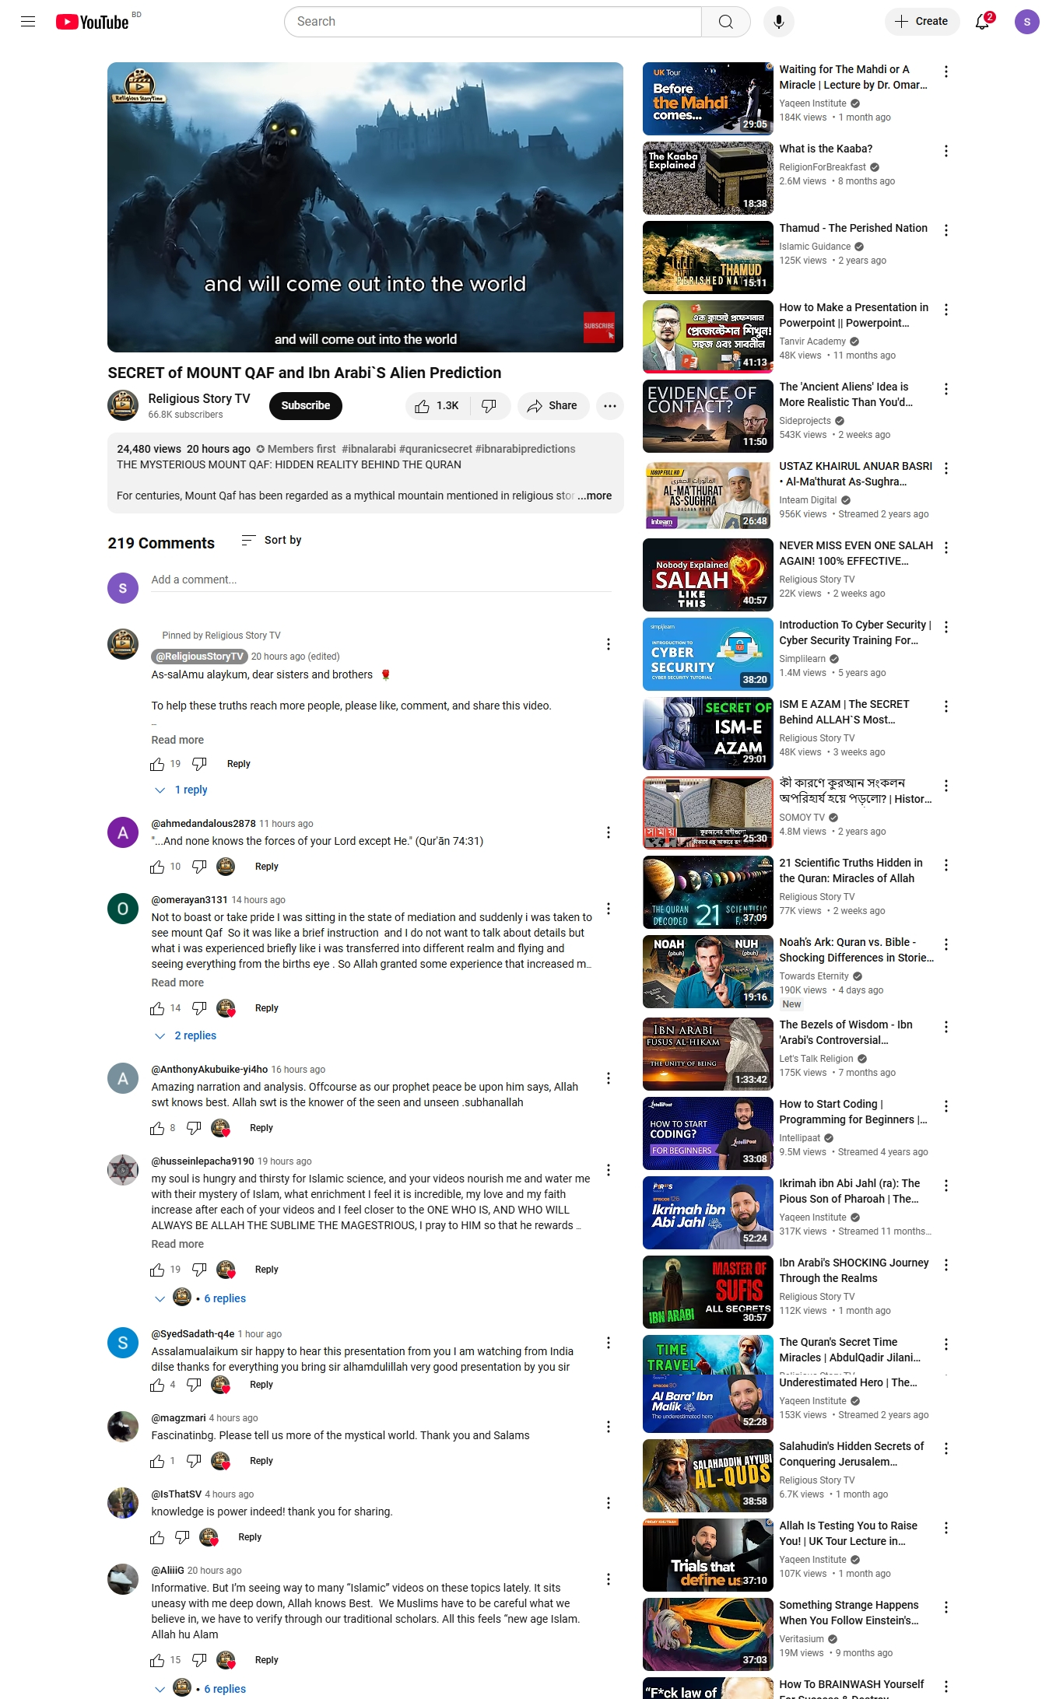This screenshot has height=1699, width=1063.
Task: Expand the '1 reply' on the pinned comment
Action: click(181, 790)
